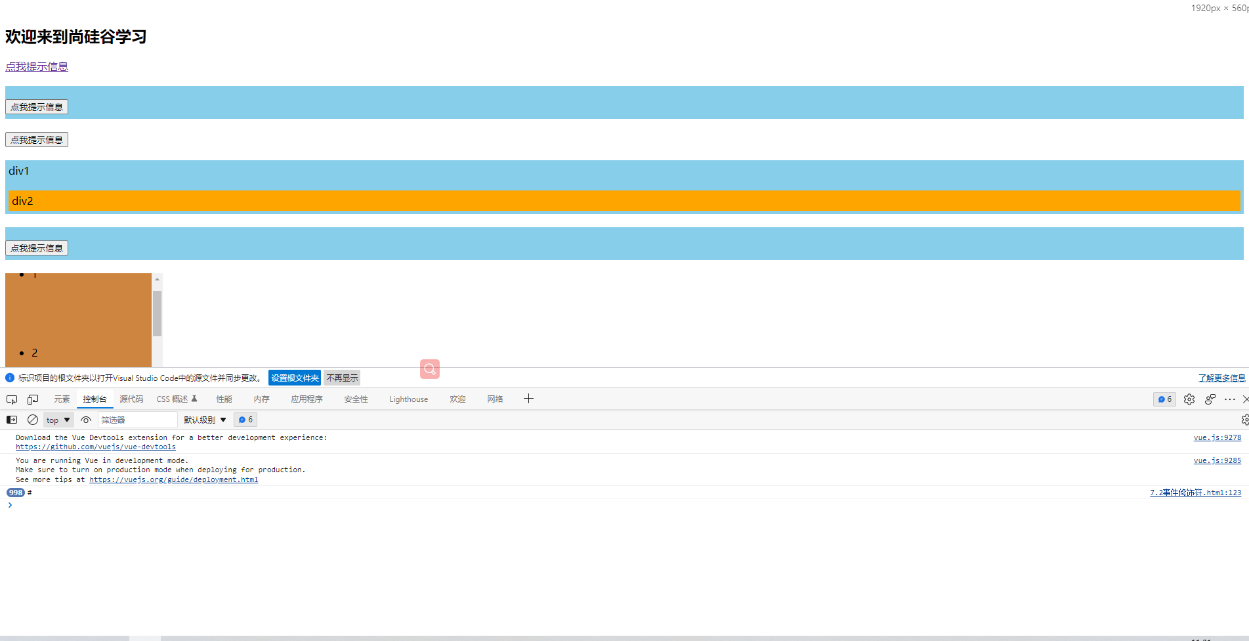Switch to the CSS 概述 tab
Image resolution: width=1249 pixels, height=641 pixels.
pyautogui.click(x=177, y=399)
